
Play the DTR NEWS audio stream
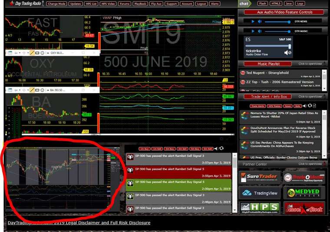point(253,21)
